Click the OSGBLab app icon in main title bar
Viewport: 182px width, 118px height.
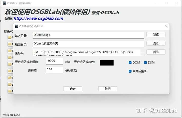coord(4,3)
